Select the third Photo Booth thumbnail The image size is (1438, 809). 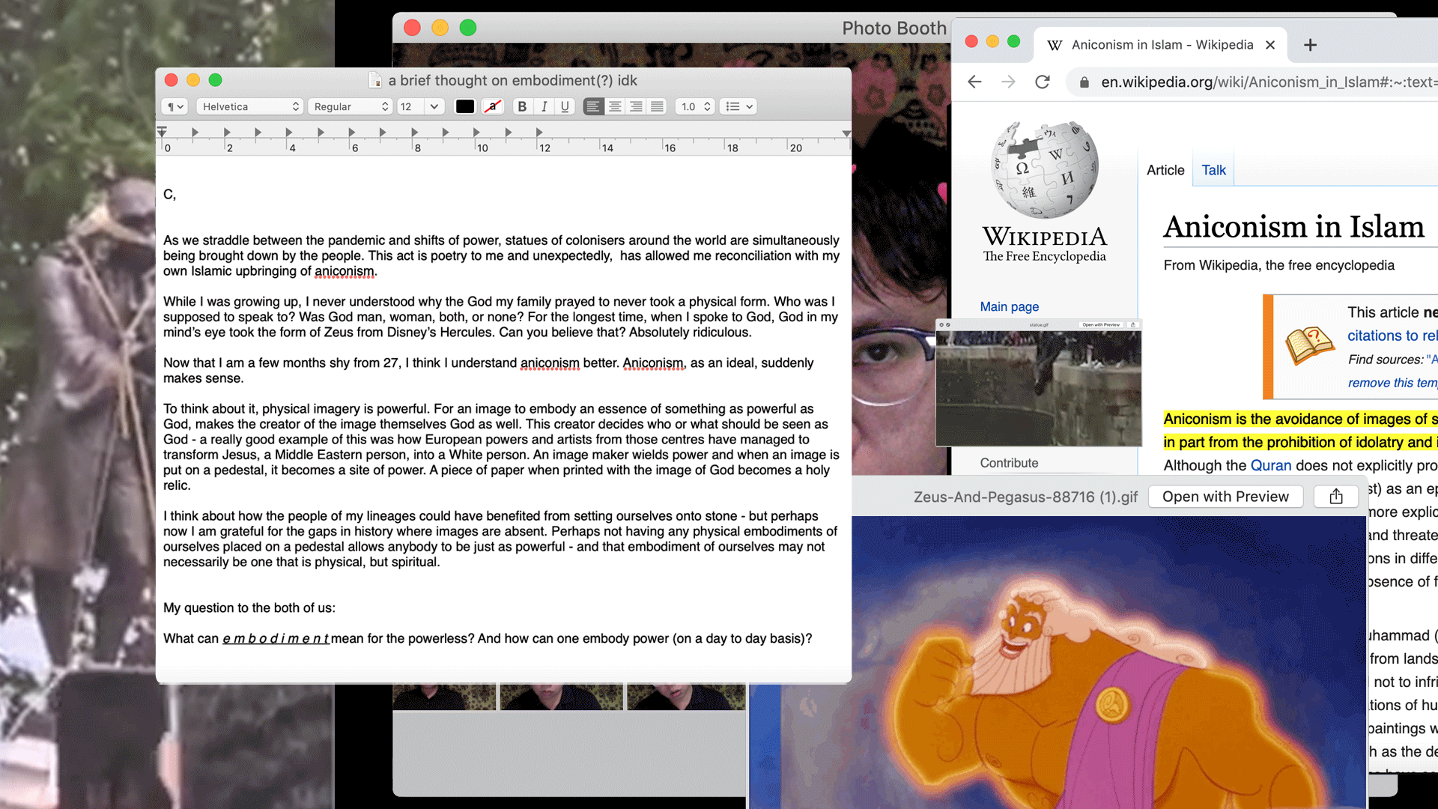pyautogui.click(x=686, y=697)
